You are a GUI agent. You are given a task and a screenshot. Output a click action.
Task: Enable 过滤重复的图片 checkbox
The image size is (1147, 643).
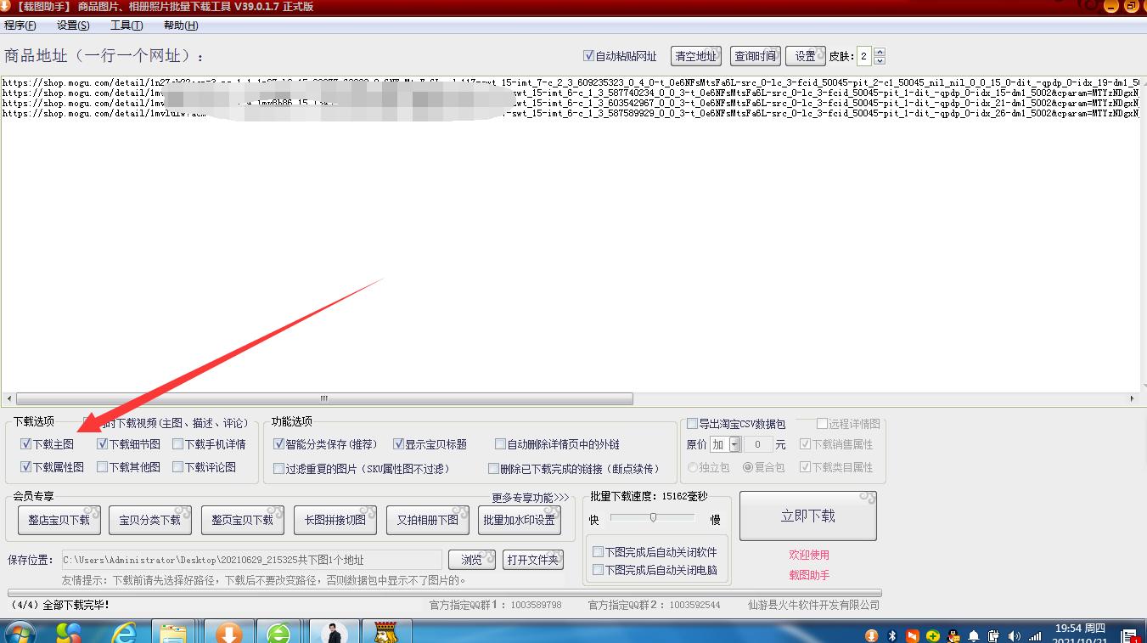point(279,469)
